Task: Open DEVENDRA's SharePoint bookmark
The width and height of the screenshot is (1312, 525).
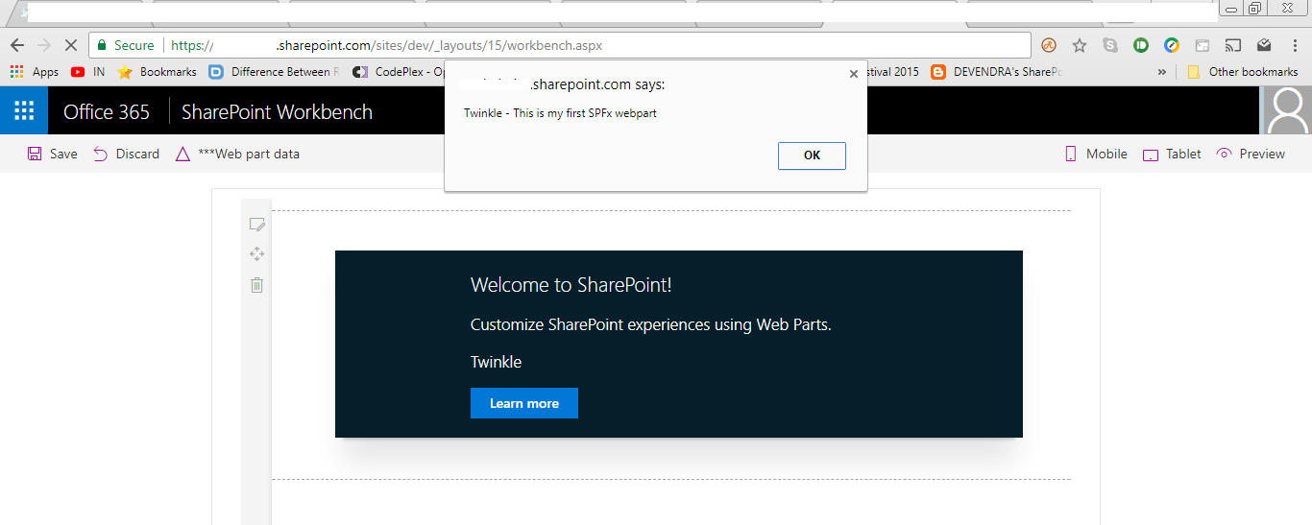Action: point(996,72)
